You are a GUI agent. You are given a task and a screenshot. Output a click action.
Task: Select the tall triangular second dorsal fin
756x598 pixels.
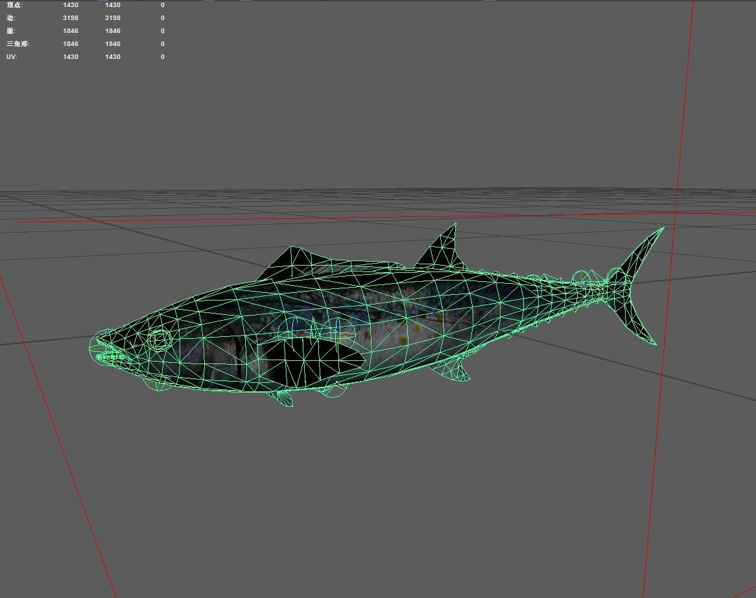tap(443, 249)
